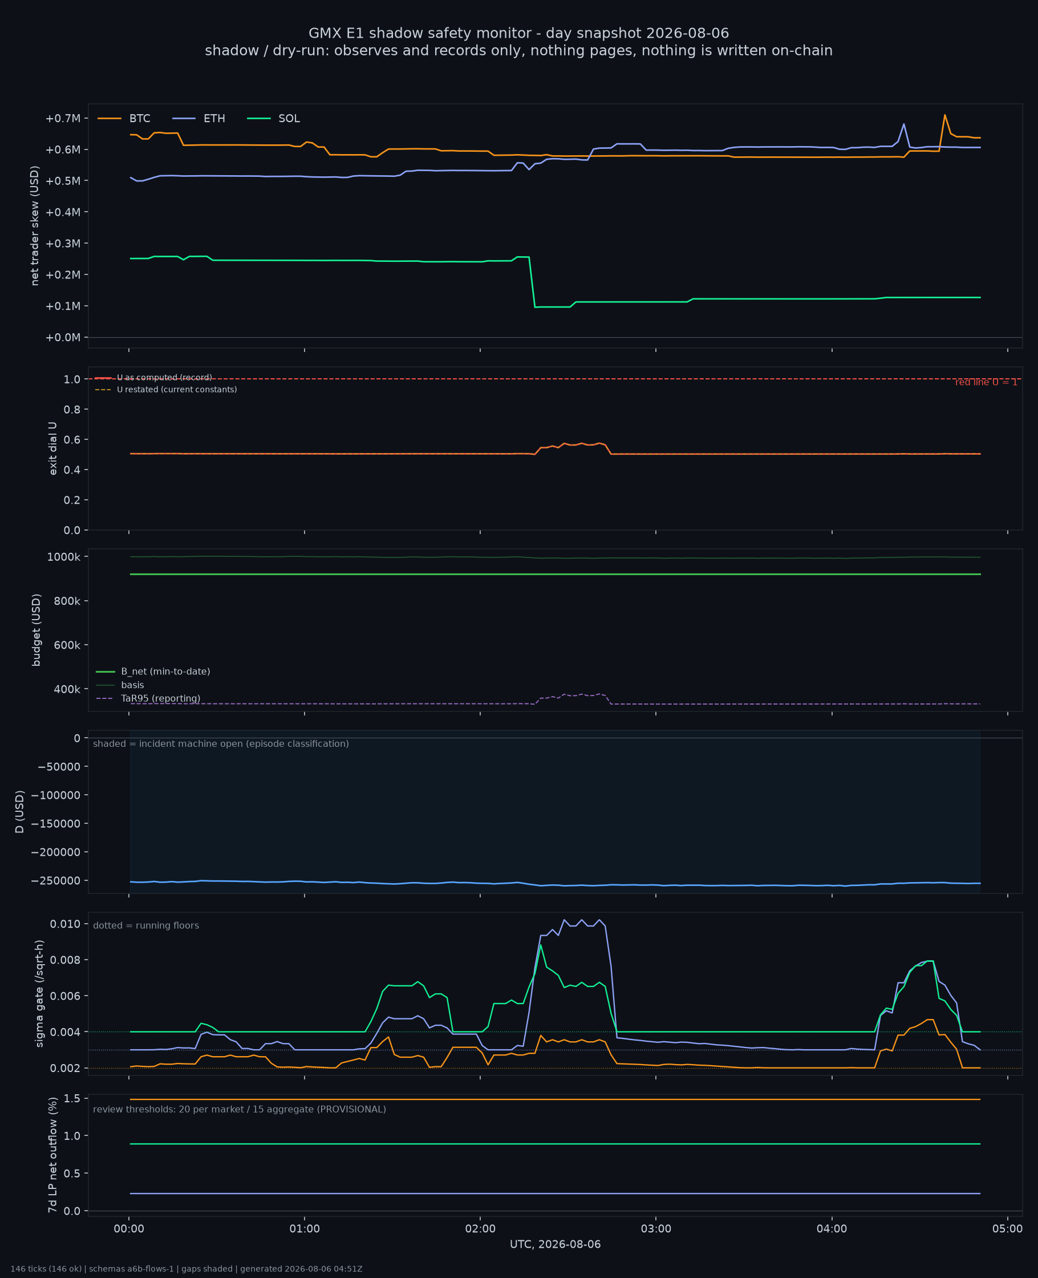This screenshot has width=1038, height=1278.
Task: Click the 03:00 time tick label
Action: (656, 1229)
